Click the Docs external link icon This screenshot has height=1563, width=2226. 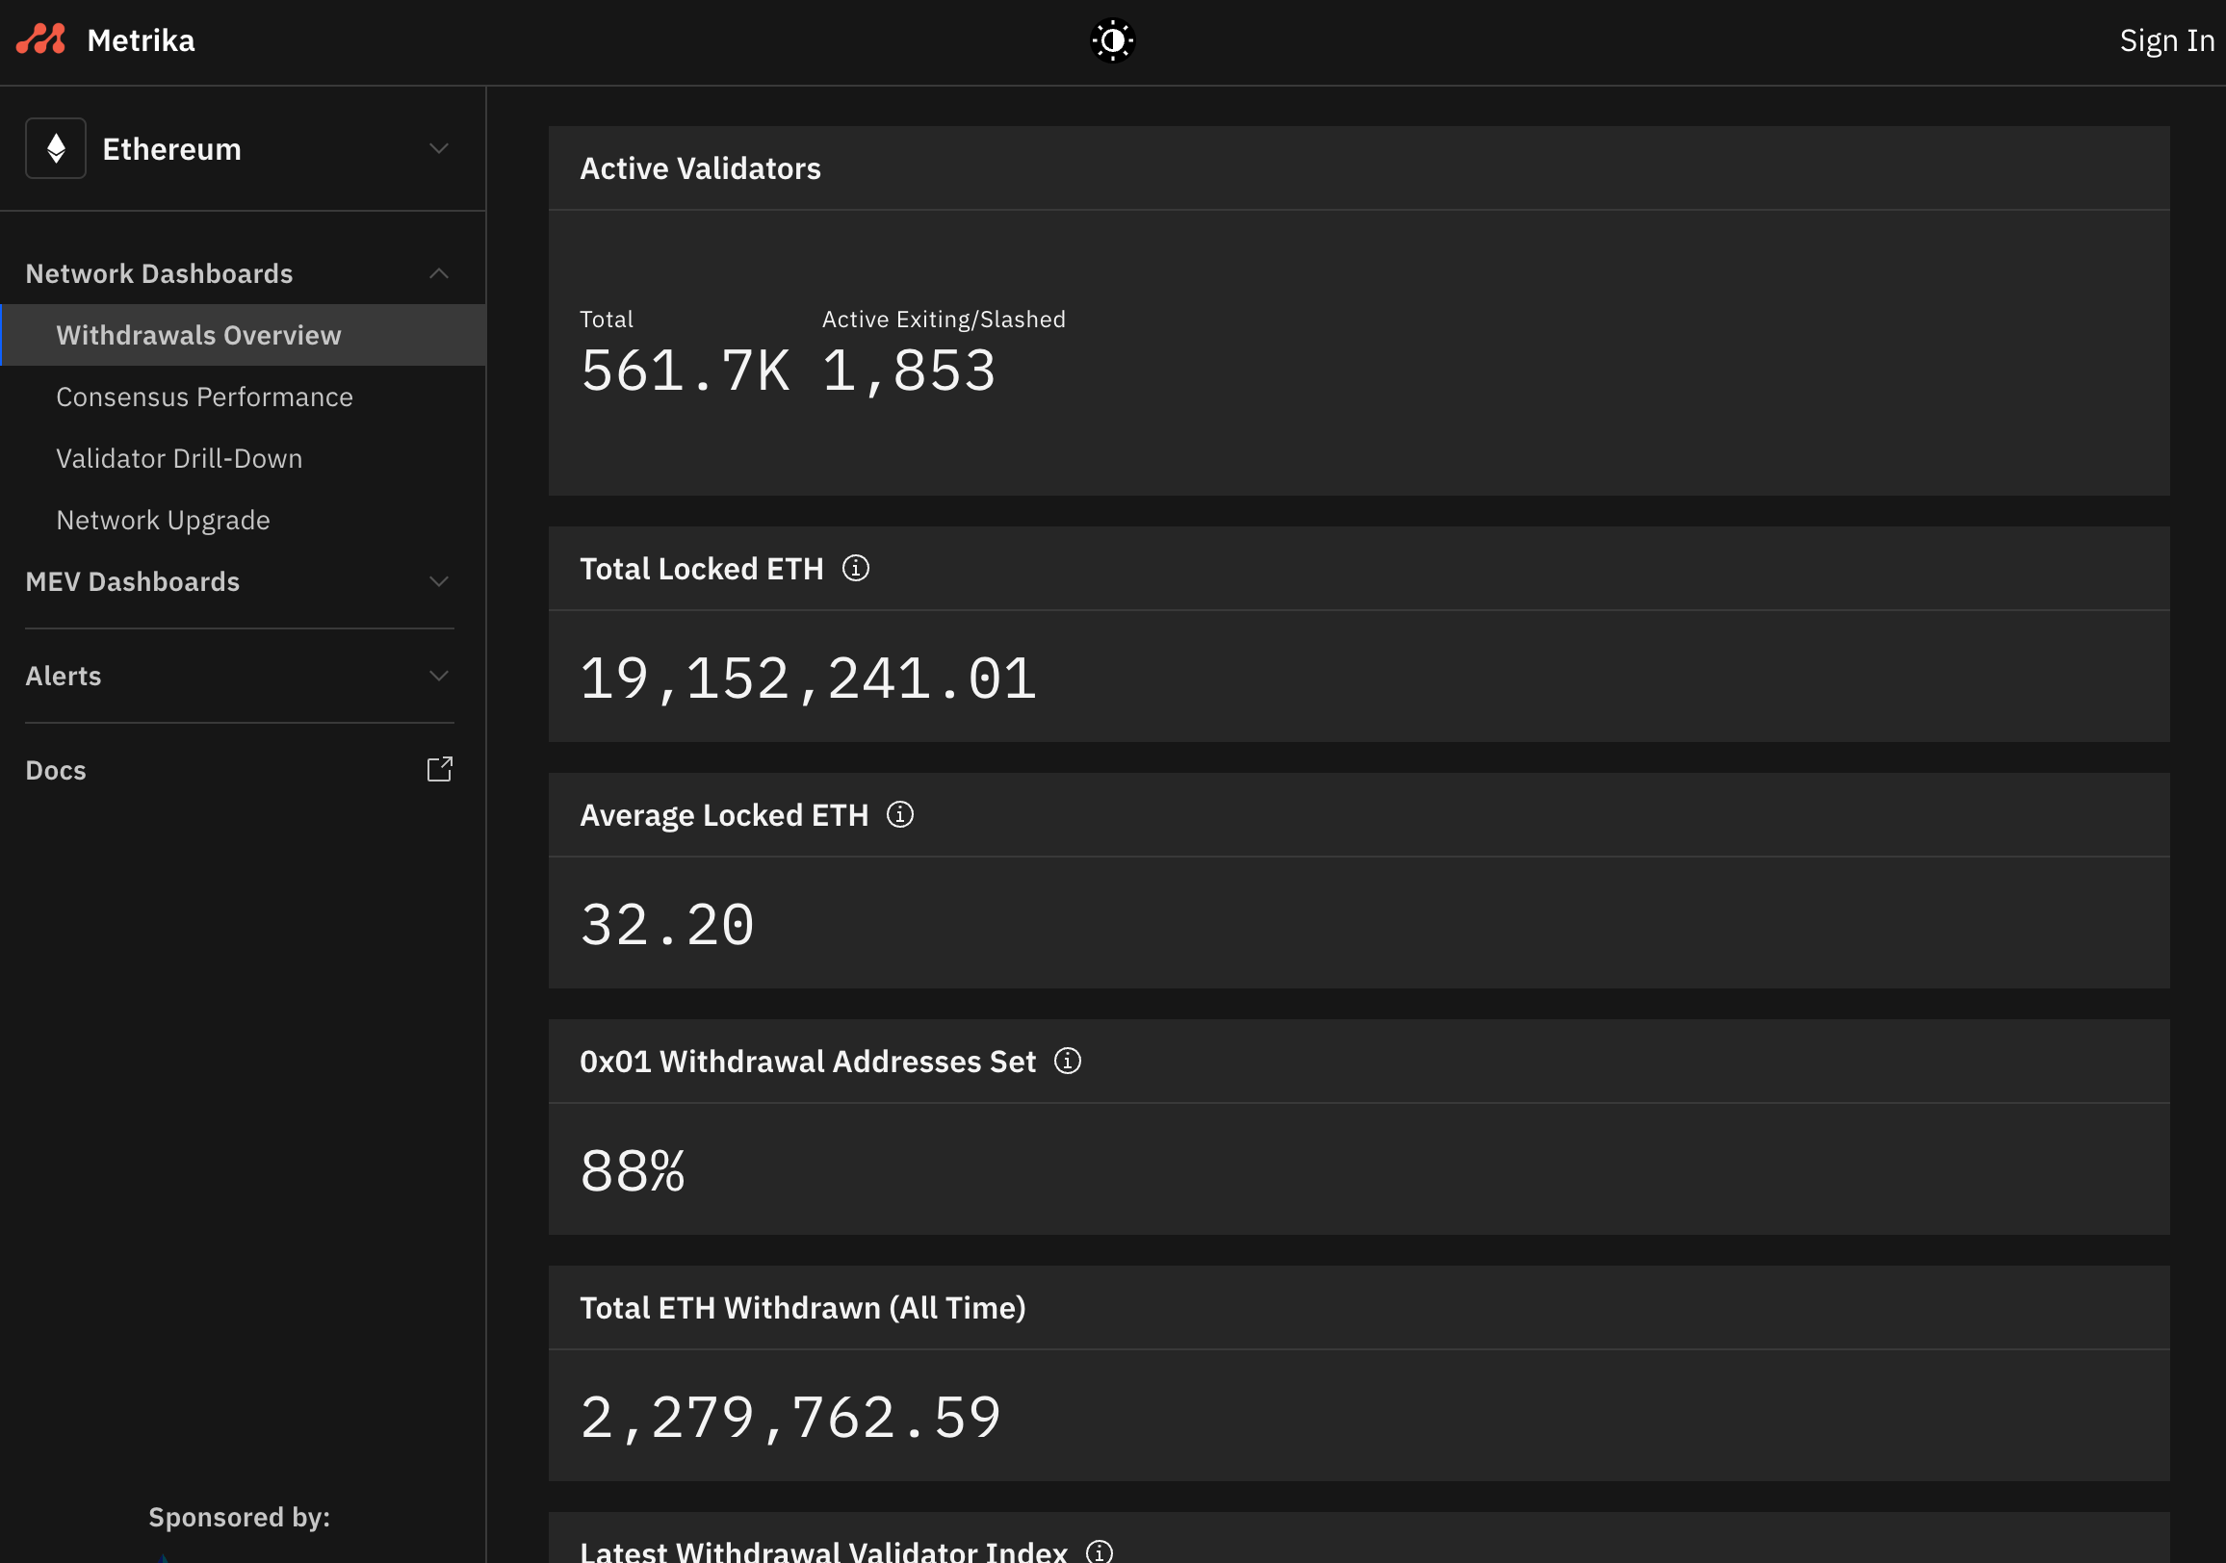pyautogui.click(x=442, y=771)
